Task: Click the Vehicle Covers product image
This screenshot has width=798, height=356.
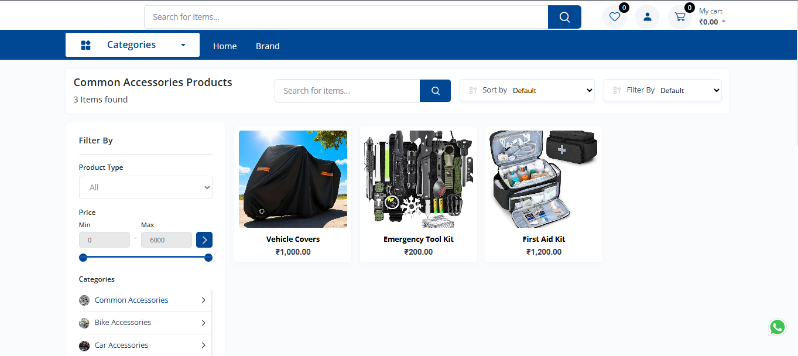Action: point(293,179)
